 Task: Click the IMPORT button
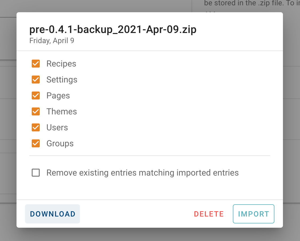click(x=253, y=214)
